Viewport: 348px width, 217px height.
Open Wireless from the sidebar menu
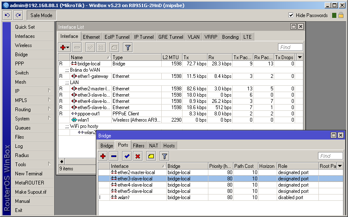[23, 45]
